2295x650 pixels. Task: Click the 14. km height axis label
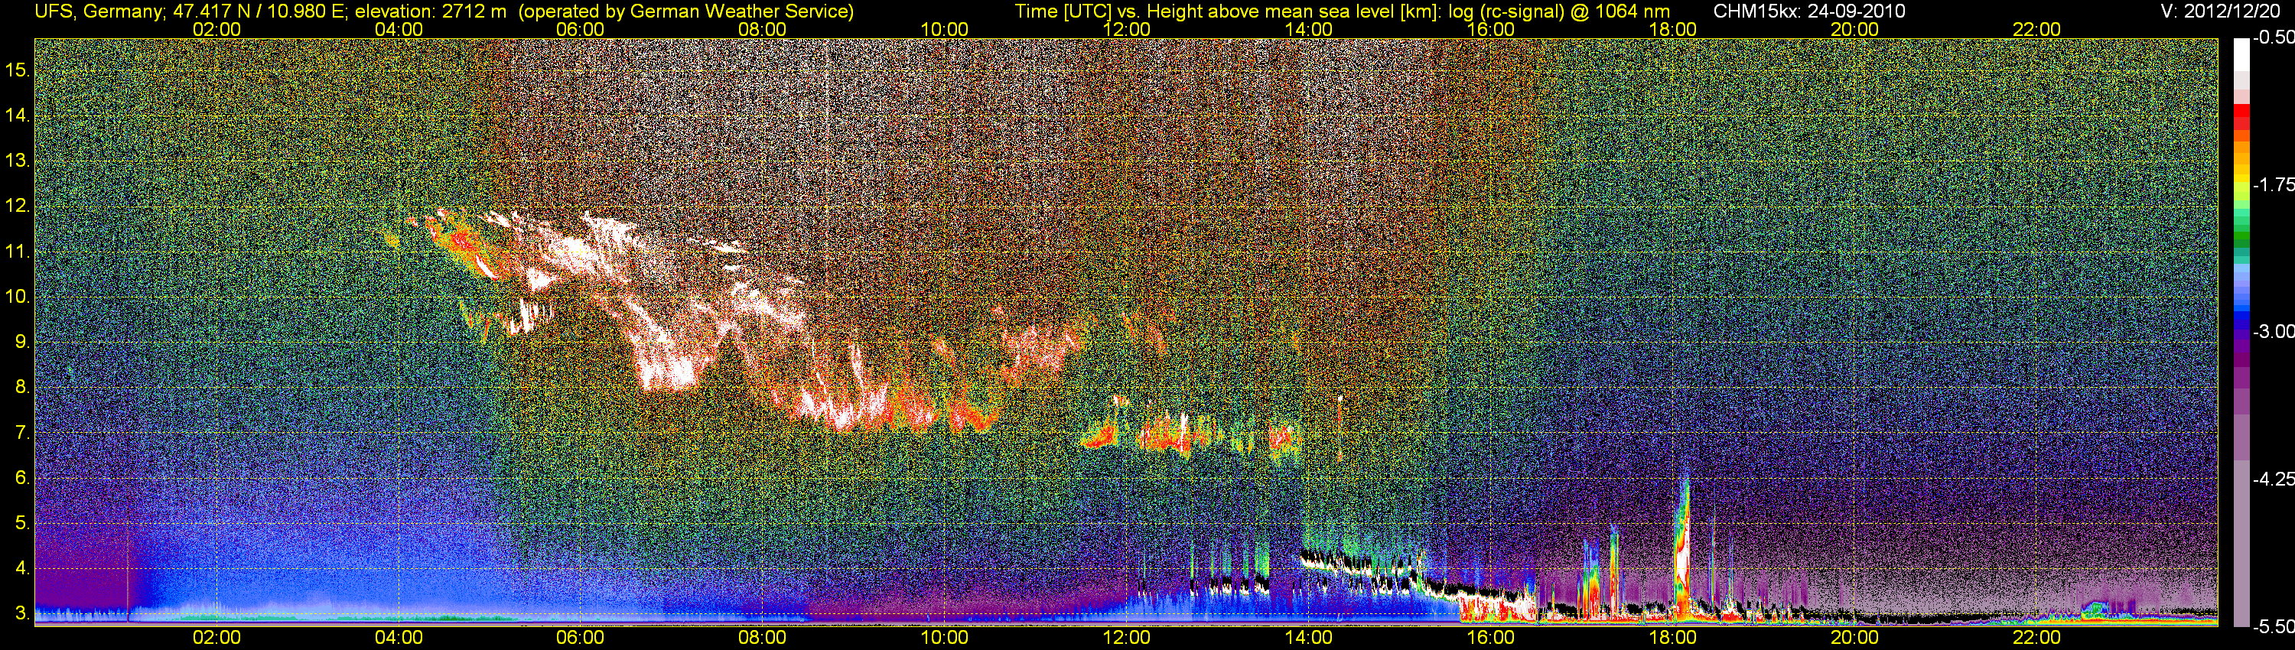click(x=18, y=115)
